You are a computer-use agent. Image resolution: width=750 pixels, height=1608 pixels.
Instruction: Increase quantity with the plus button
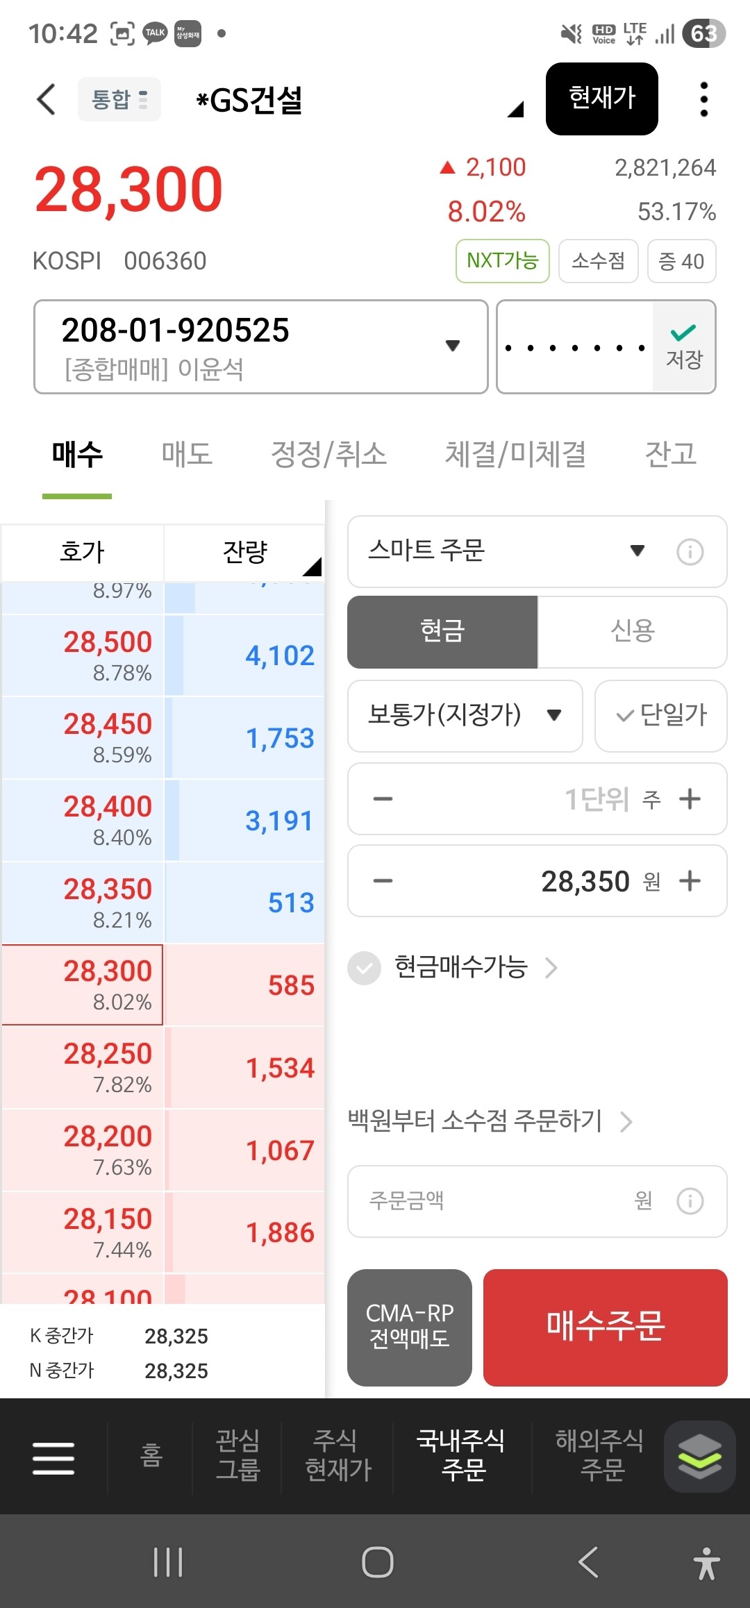pyautogui.click(x=690, y=798)
